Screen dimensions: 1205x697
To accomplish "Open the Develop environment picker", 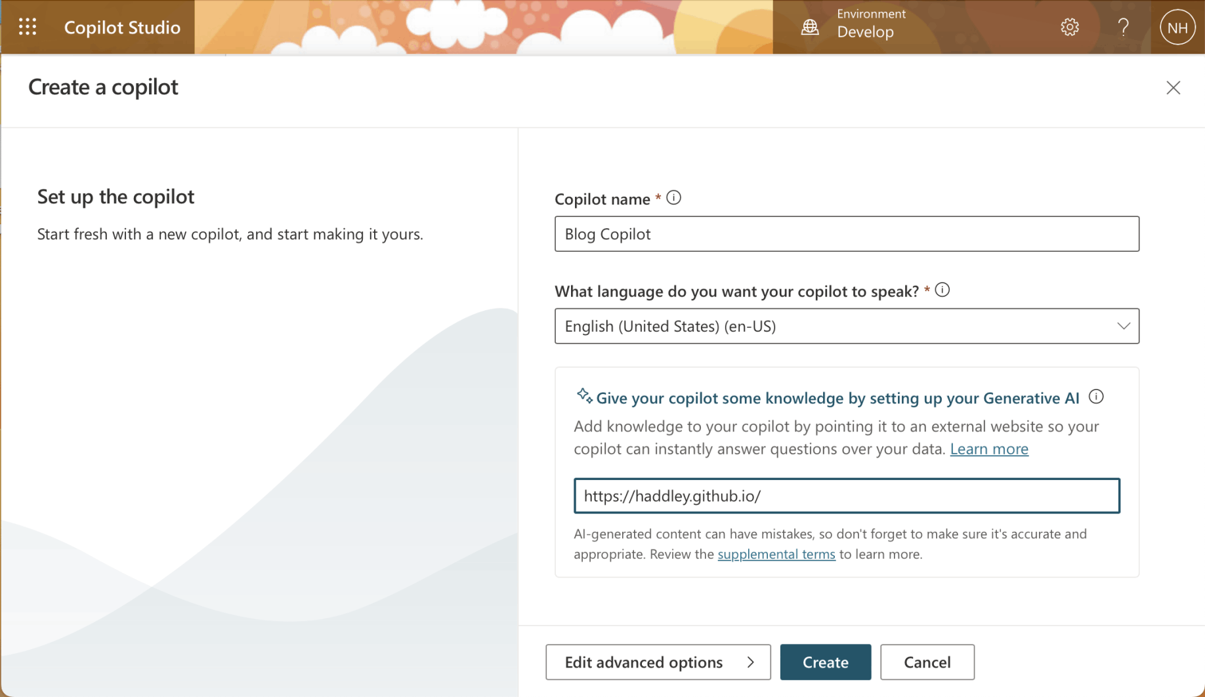I will click(x=865, y=31).
